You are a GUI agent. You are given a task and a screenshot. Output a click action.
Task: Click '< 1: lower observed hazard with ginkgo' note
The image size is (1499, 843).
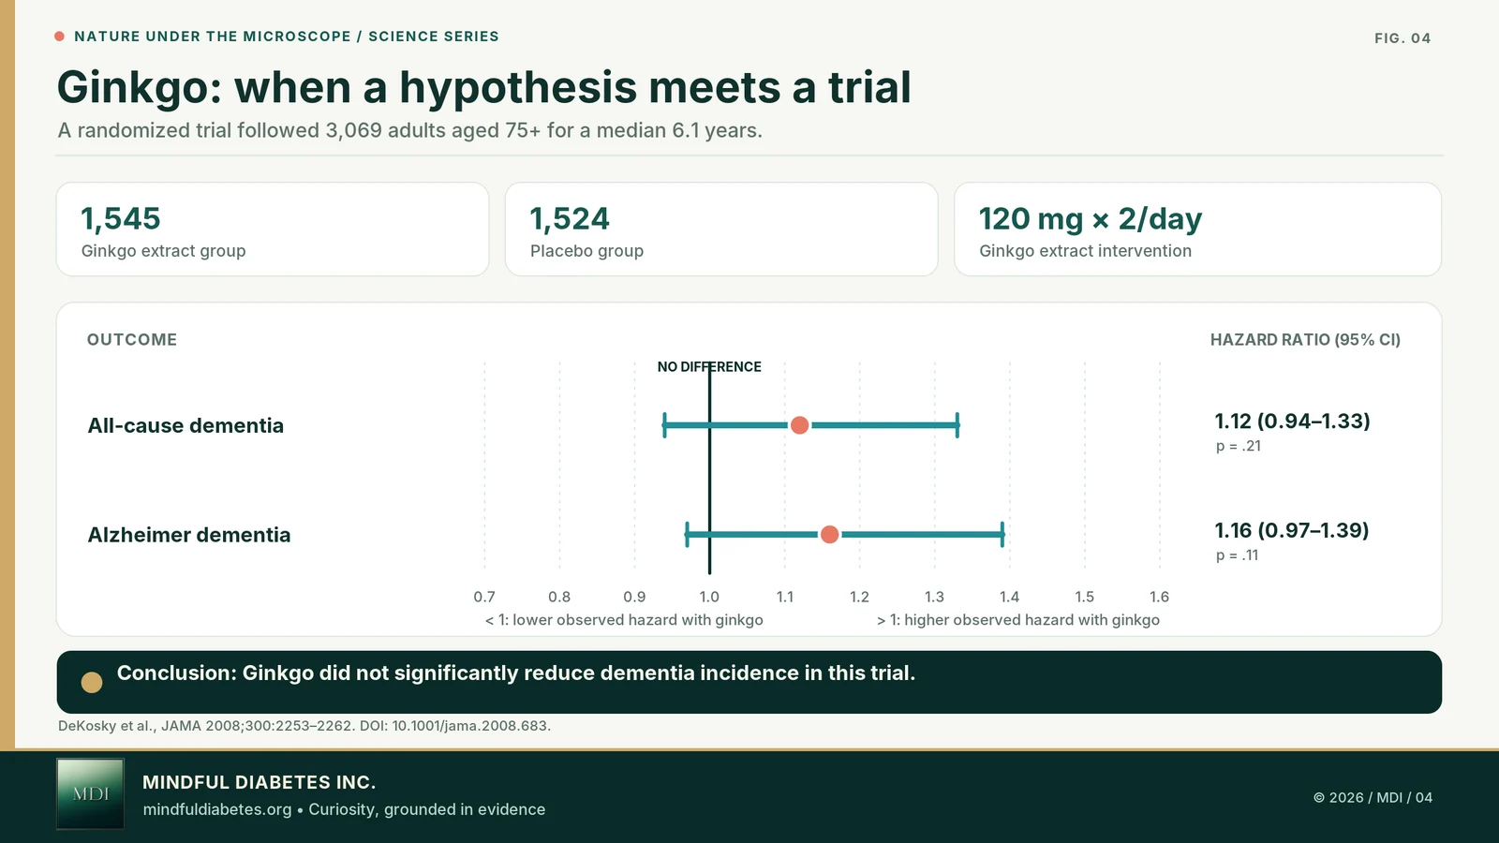pos(624,620)
